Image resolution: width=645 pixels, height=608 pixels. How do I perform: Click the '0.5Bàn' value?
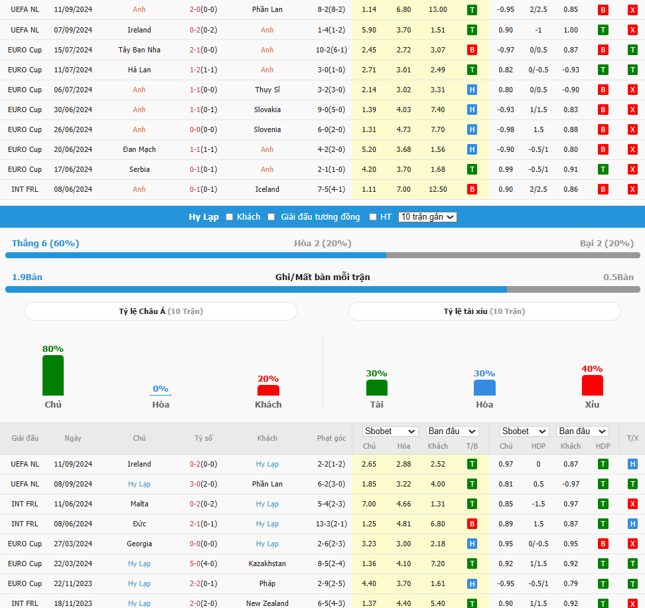(x=618, y=277)
